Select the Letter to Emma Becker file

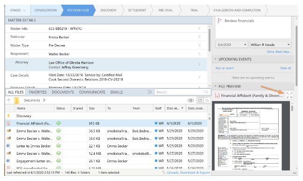click(x=106, y=146)
